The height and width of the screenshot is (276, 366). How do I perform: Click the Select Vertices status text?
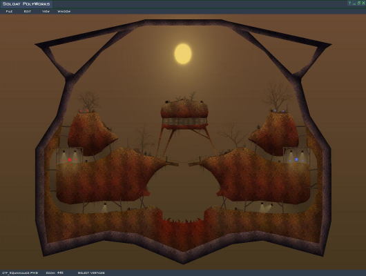pyautogui.click(x=91, y=273)
